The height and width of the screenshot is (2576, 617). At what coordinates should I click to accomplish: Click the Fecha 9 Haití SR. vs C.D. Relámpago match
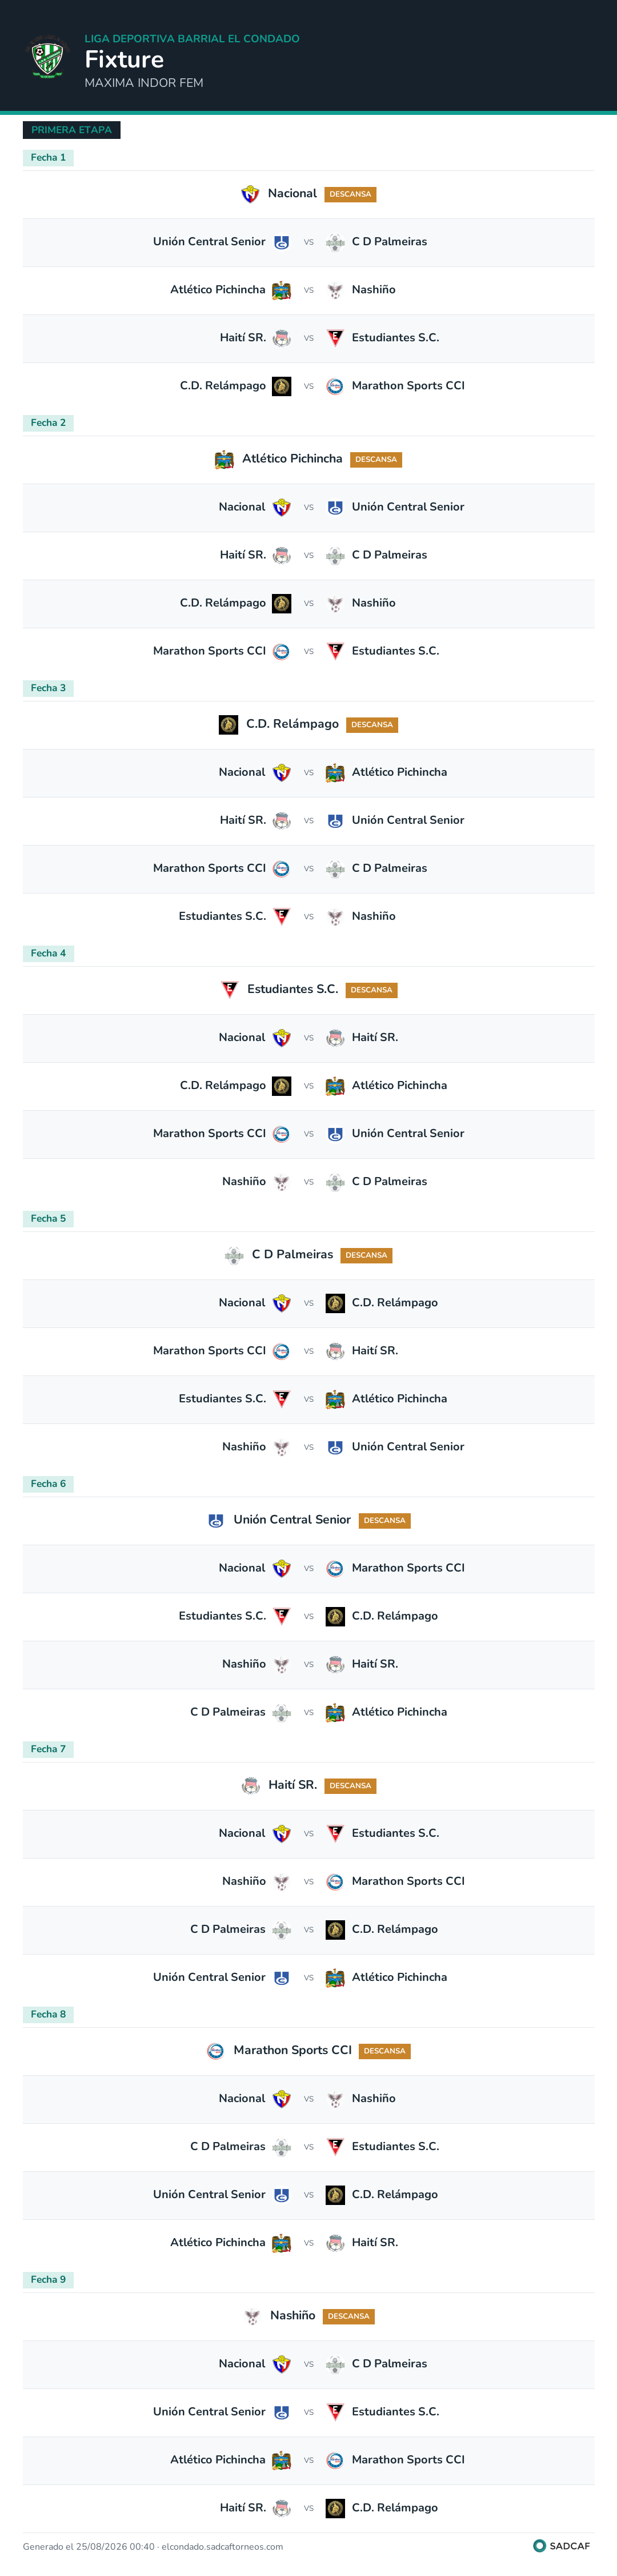308,2508
